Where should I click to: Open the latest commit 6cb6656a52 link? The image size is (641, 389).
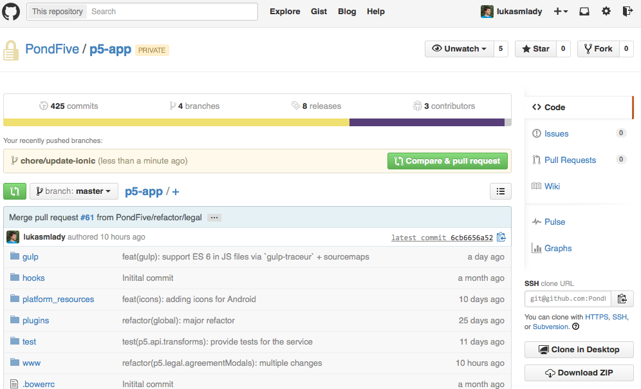pyautogui.click(x=442, y=238)
